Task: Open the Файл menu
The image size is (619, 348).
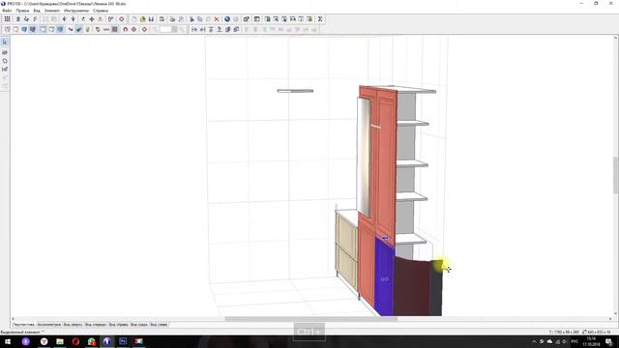Action: point(7,11)
